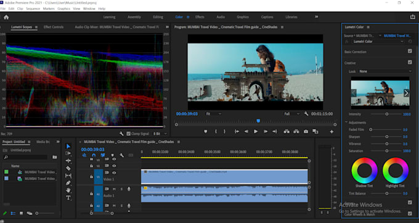Open the Full playback resolution dropdown
The height and width of the screenshot is (223, 419).
coord(292,114)
